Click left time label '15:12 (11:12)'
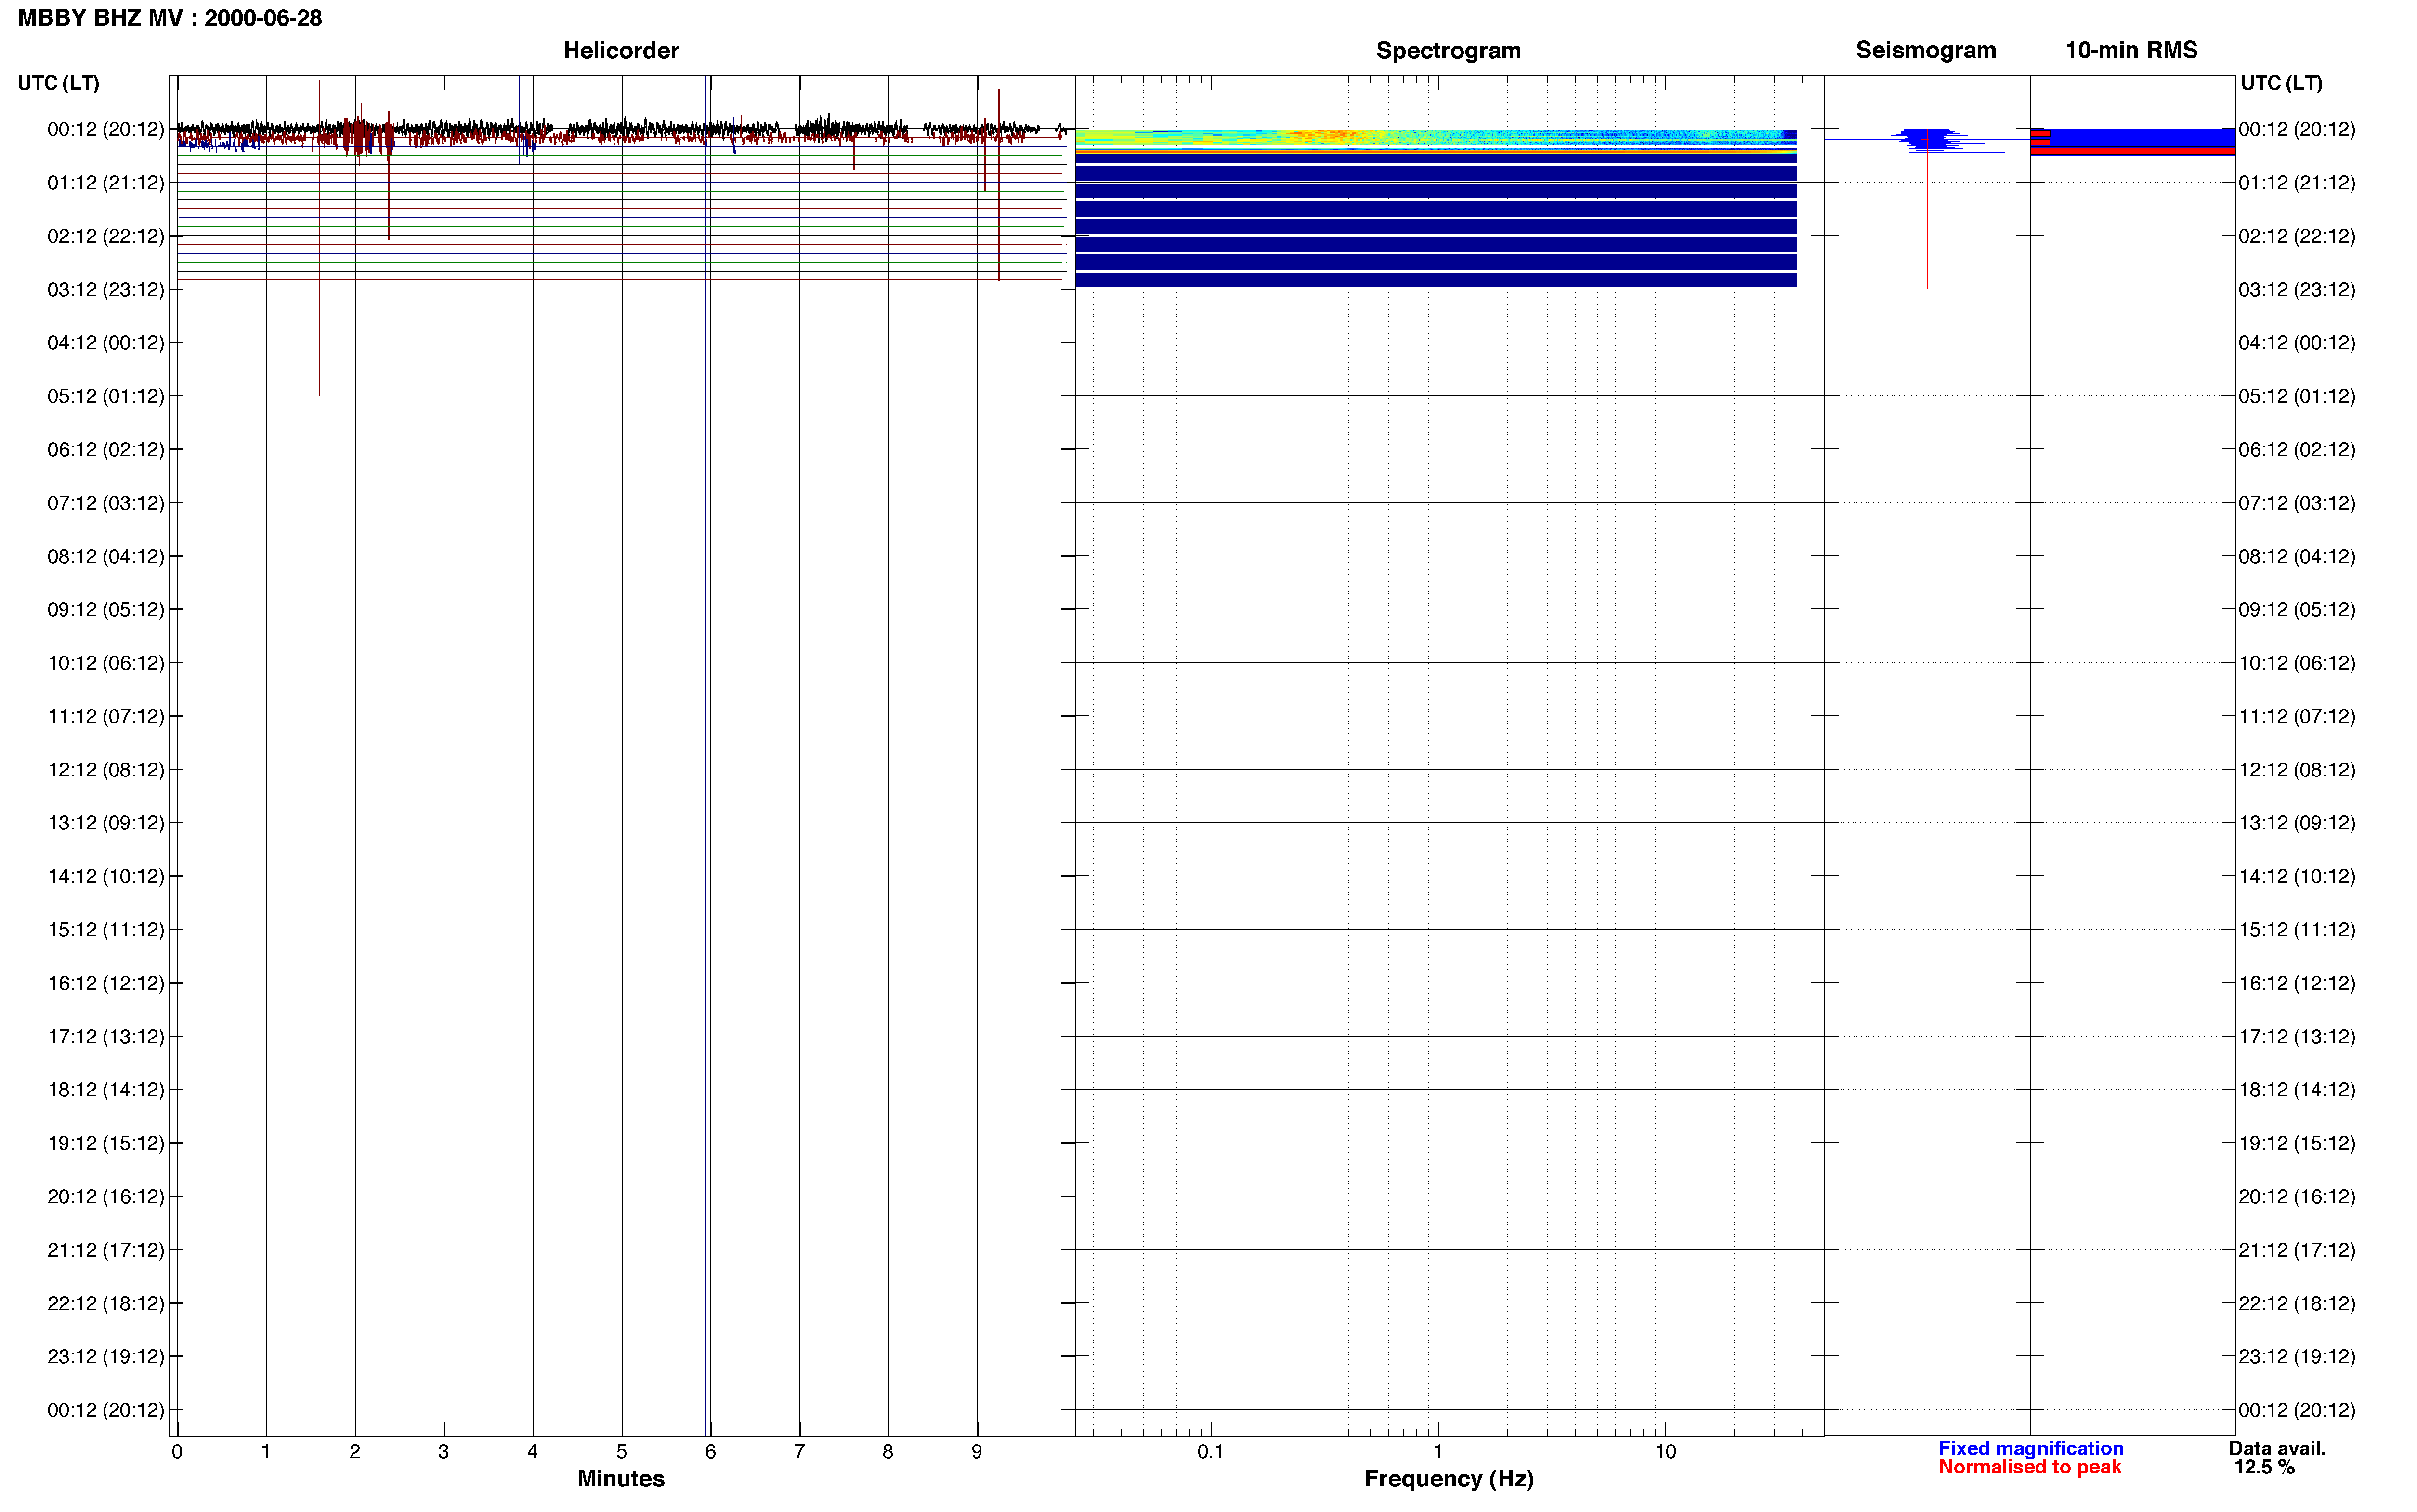2417x1512 pixels. (105, 930)
